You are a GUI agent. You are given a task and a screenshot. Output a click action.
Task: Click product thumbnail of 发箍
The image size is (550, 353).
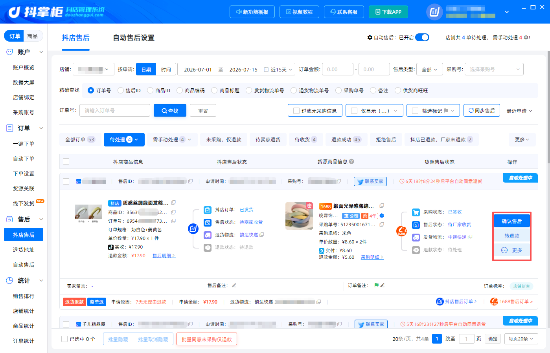coord(88,214)
